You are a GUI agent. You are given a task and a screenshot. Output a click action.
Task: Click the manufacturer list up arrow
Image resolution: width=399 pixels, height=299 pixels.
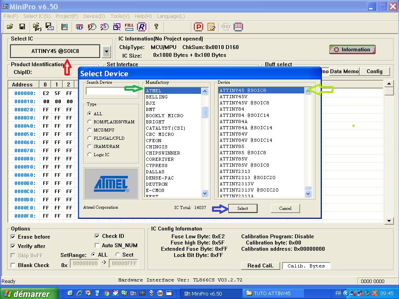tap(205, 91)
